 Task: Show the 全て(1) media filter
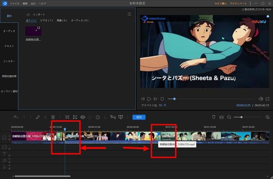31,20
